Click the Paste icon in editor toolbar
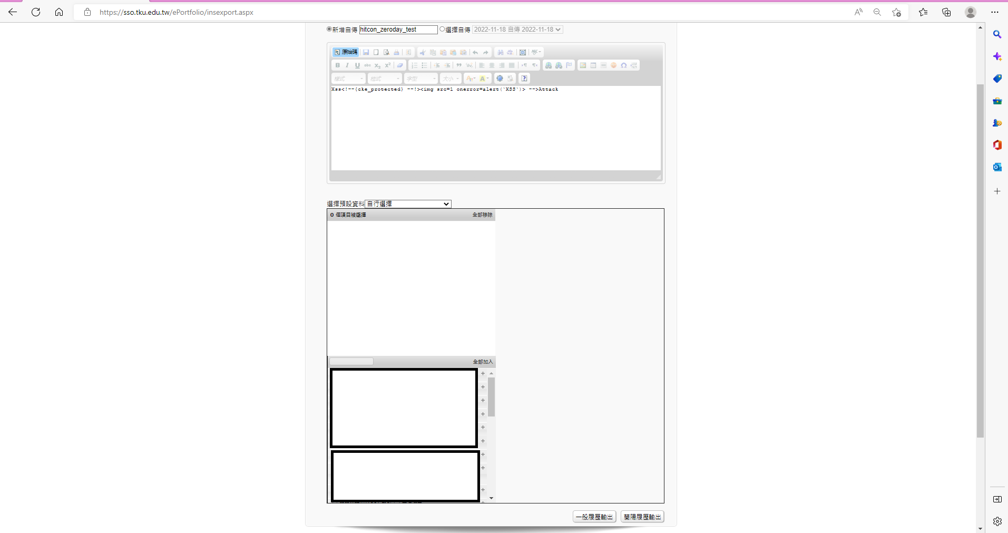1008x533 pixels. point(443,52)
